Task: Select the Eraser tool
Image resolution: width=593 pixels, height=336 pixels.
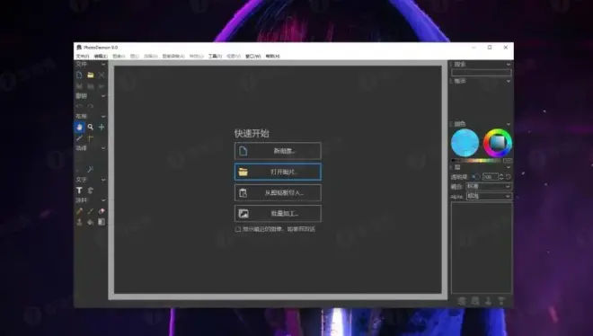Action: coord(102,211)
